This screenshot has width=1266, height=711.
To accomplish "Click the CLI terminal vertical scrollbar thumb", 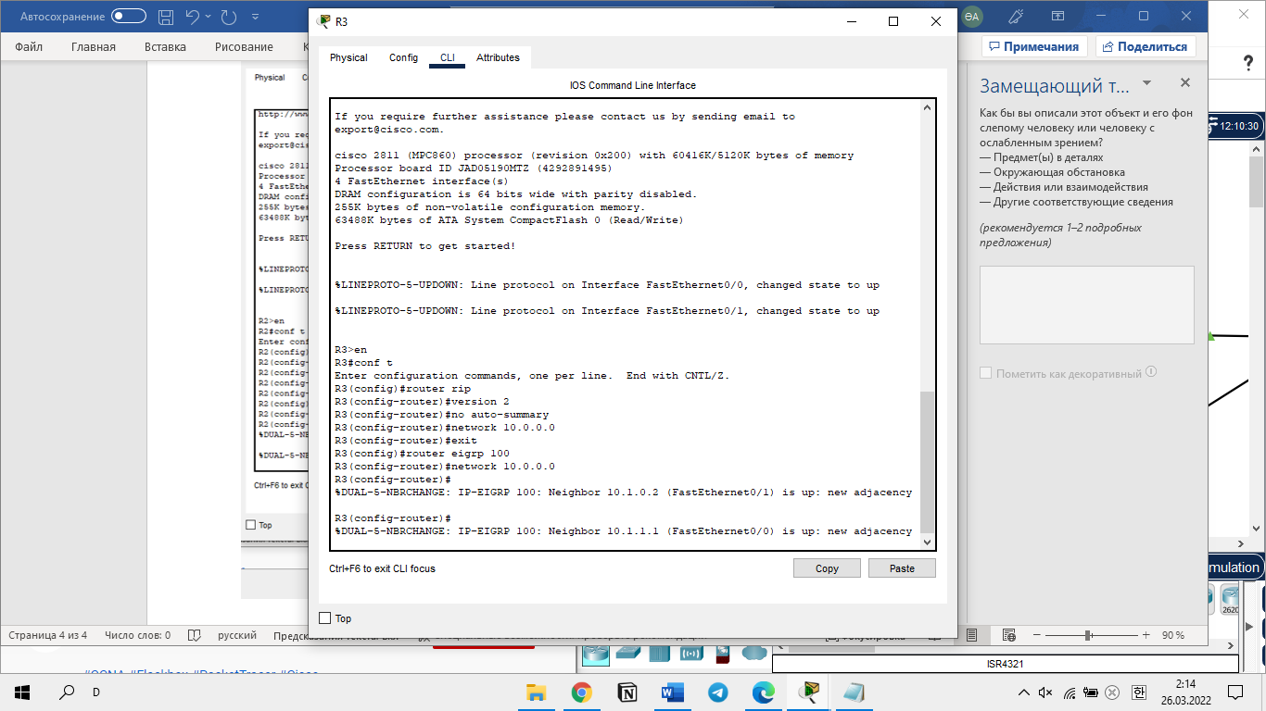I will [928, 461].
